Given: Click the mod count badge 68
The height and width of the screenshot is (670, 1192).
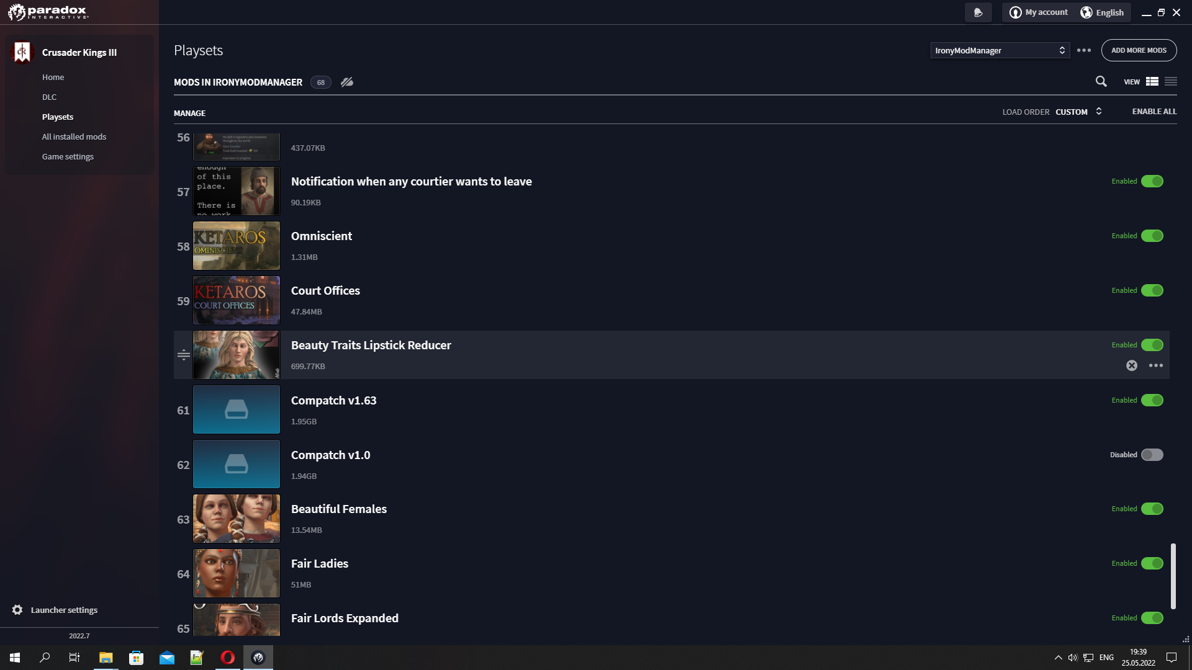Looking at the screenshot, I should [321, 82].
